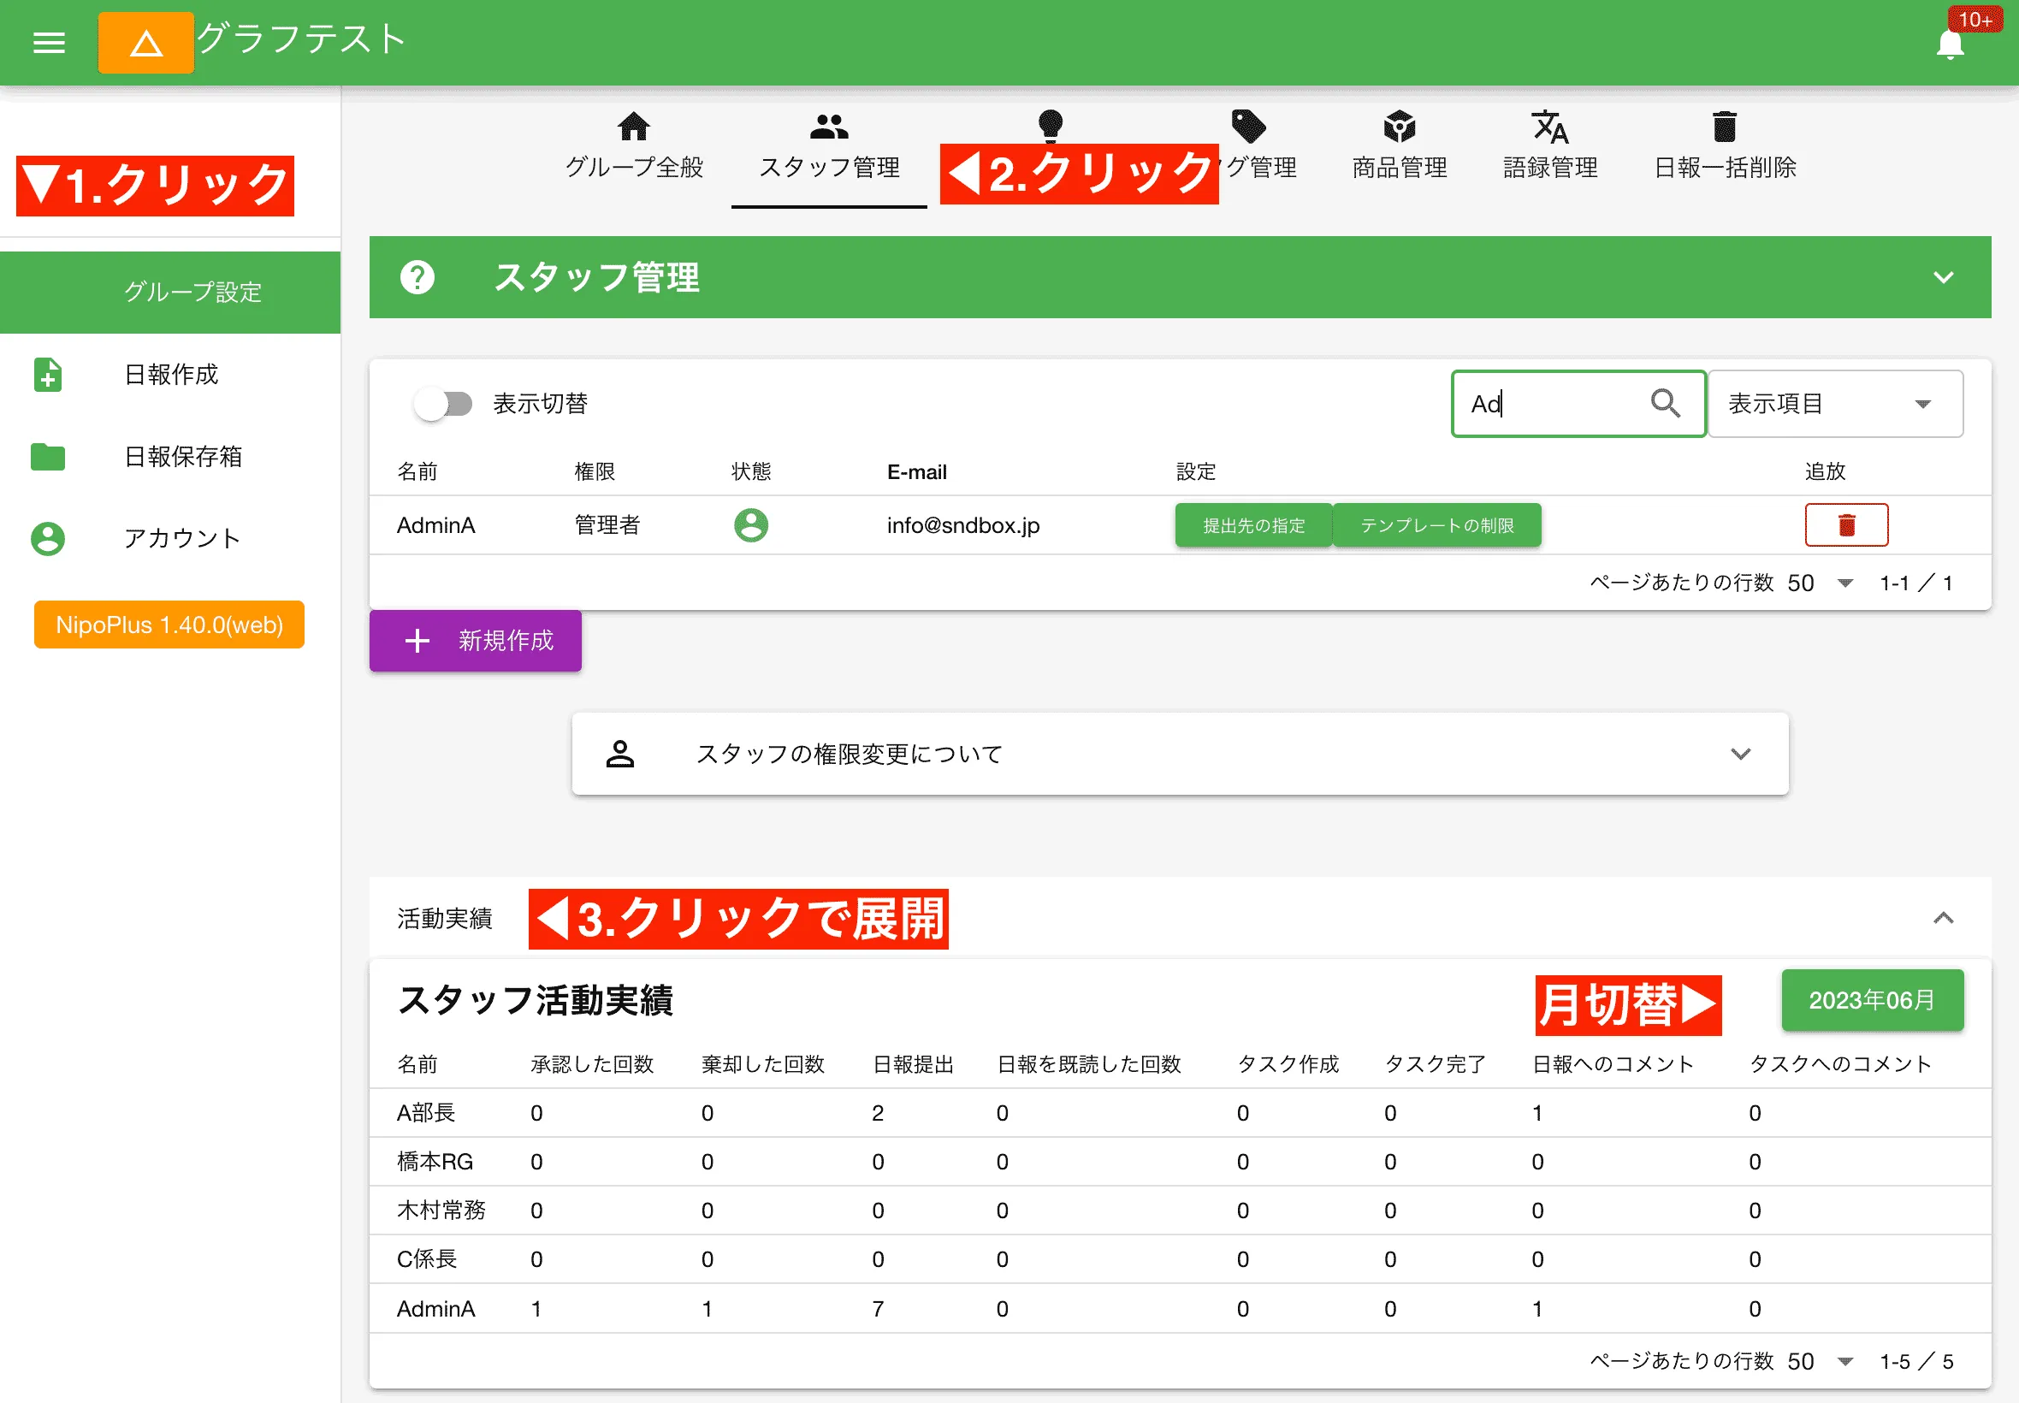Click the 2023年06月 month button
The image size is (2019, 1403).
coord(1872,999)
